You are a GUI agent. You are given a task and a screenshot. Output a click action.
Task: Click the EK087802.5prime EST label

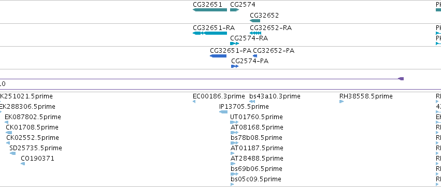pos(33,117)
